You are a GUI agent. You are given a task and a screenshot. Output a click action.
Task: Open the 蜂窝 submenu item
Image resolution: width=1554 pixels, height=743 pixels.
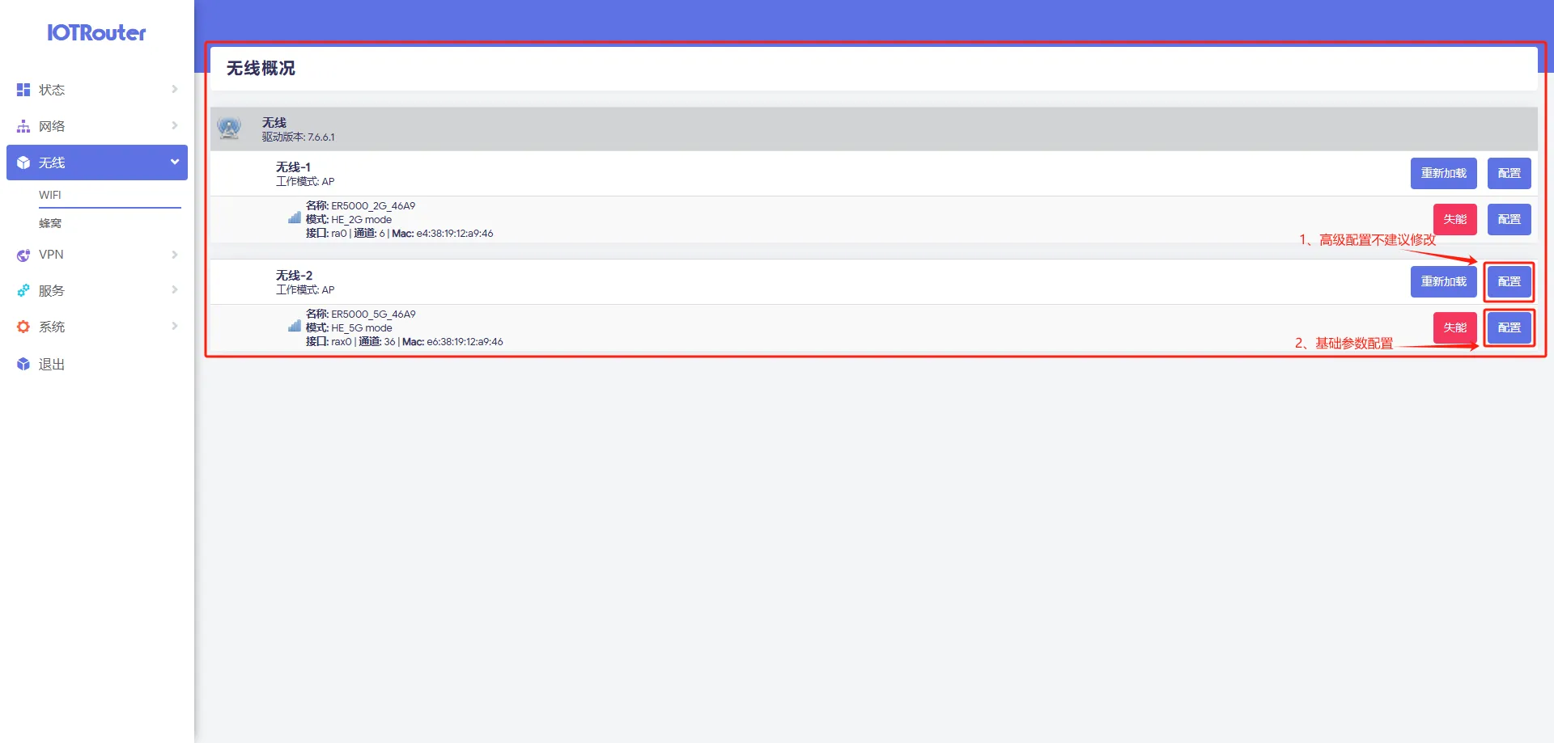(x=50, y=223)
